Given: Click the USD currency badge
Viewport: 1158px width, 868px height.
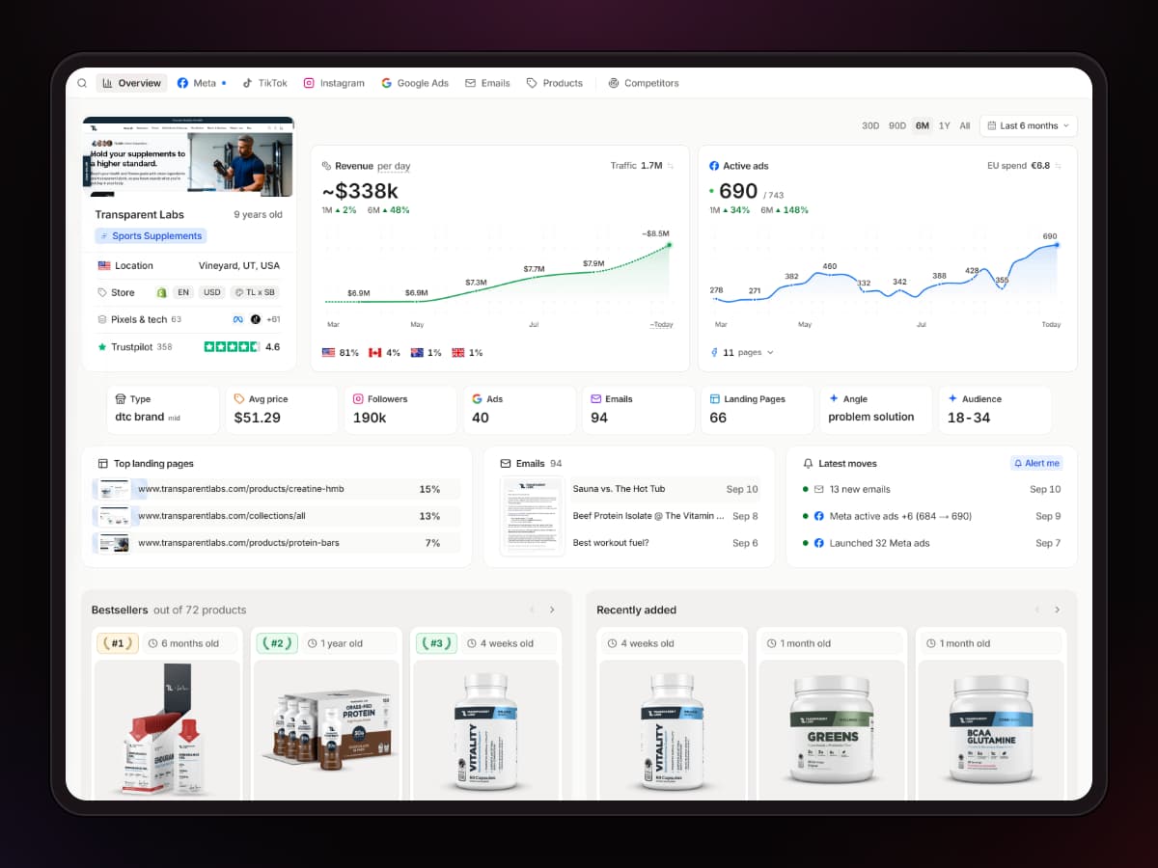Looking at the screenshot, I should 212,292.
